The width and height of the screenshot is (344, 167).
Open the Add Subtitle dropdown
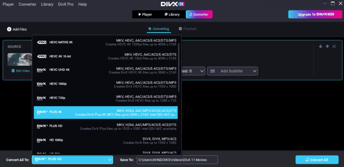tap(232, 71)
